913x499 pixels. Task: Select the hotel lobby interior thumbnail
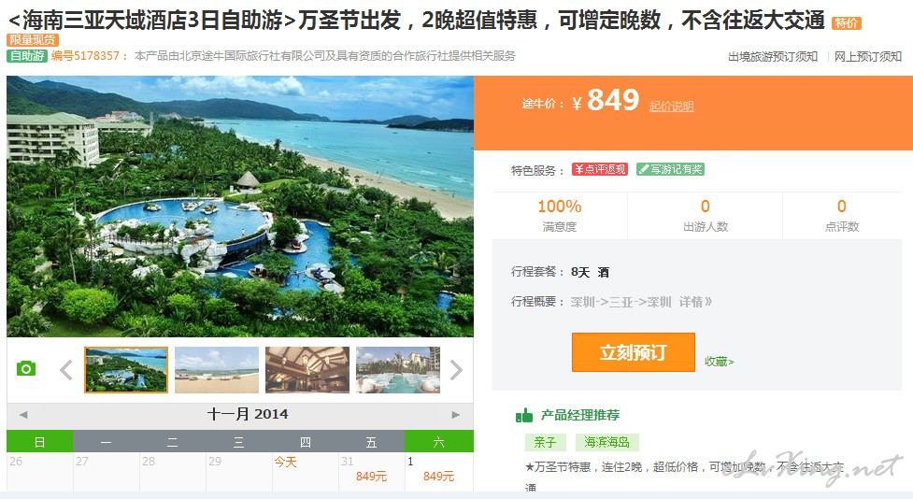307,370
